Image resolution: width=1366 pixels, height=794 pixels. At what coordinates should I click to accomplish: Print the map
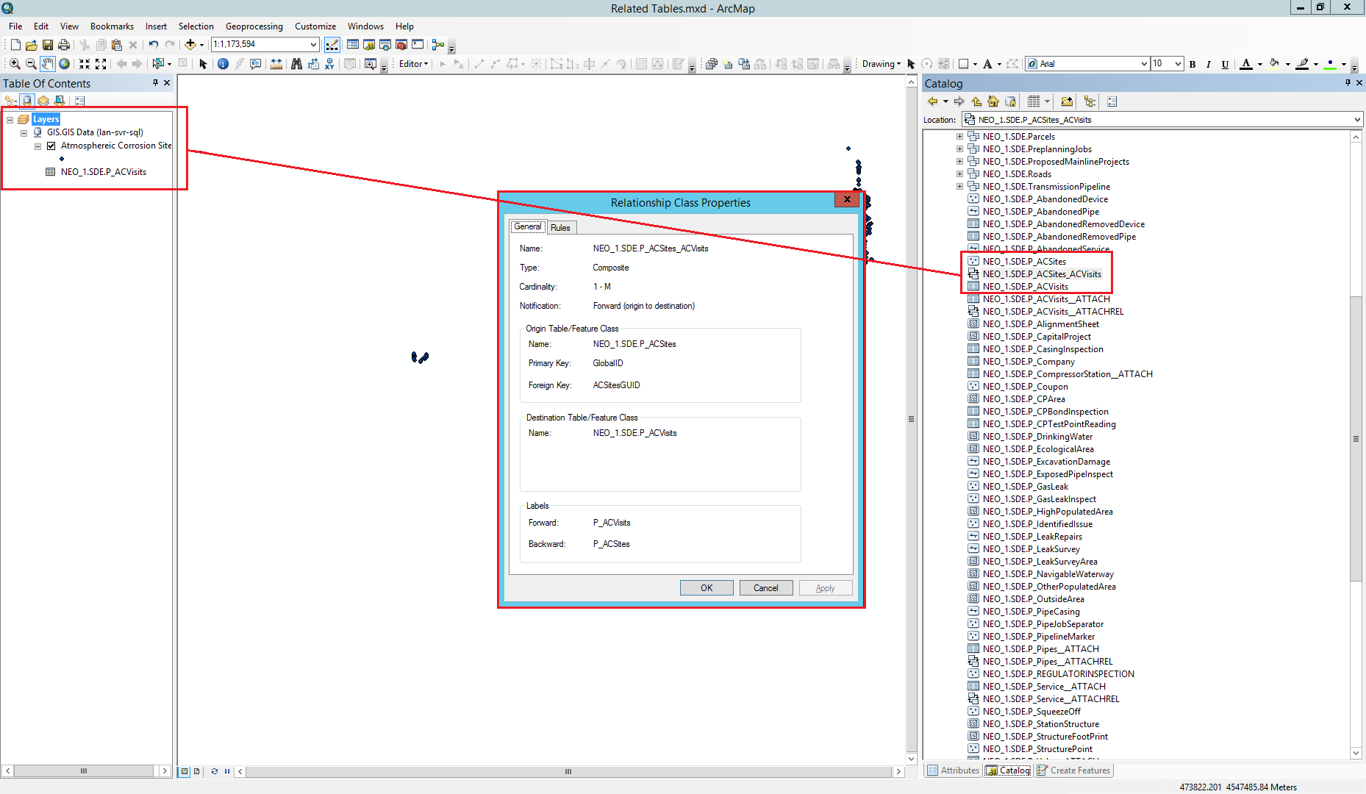(x=64, y=45)
